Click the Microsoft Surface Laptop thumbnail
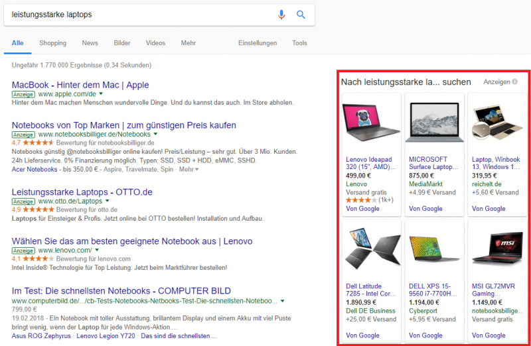The image size is (531, 346). point(435,123)
